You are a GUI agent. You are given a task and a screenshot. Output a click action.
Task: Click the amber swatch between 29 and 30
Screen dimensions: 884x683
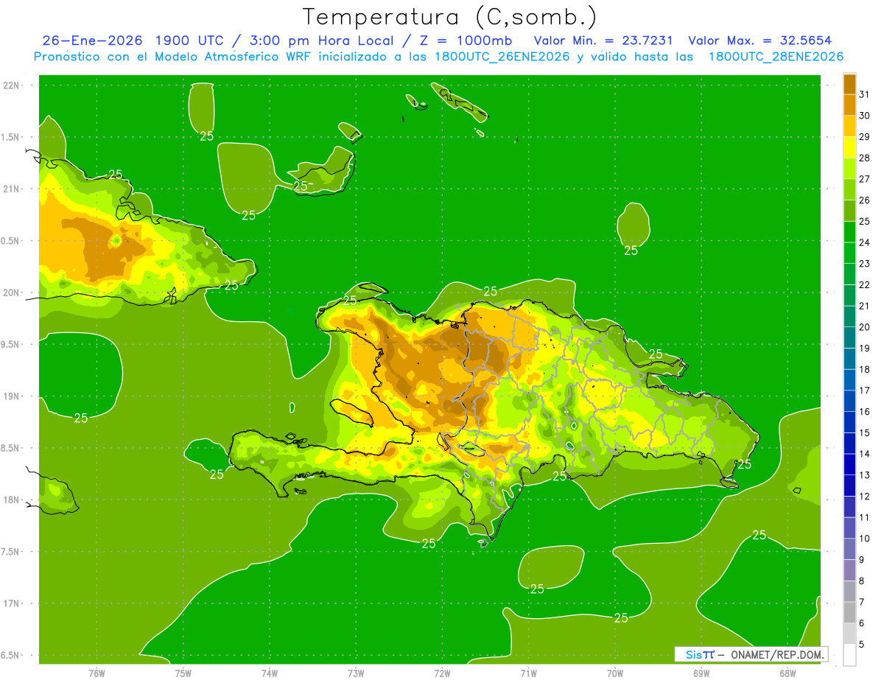[x=849, y=126]
